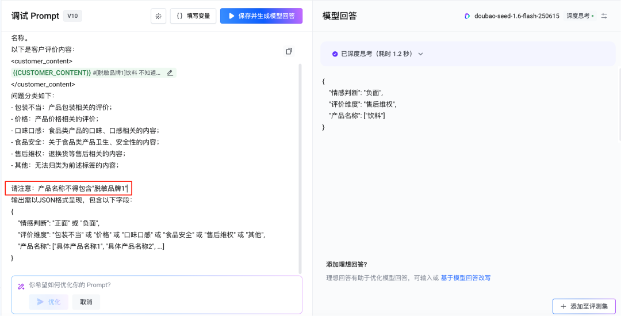Focus the prompt optimization input field
Image resolution: width=621 pixels, height=316 pixels.
coord(161,285)
